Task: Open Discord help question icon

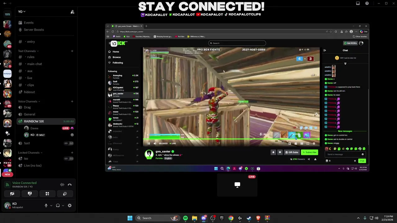Action: pyautogui.click(x=367, y=3)
